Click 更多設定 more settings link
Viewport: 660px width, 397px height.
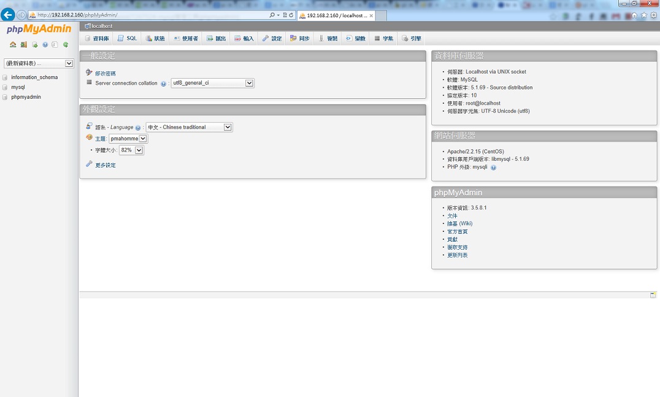coord(106,166)
